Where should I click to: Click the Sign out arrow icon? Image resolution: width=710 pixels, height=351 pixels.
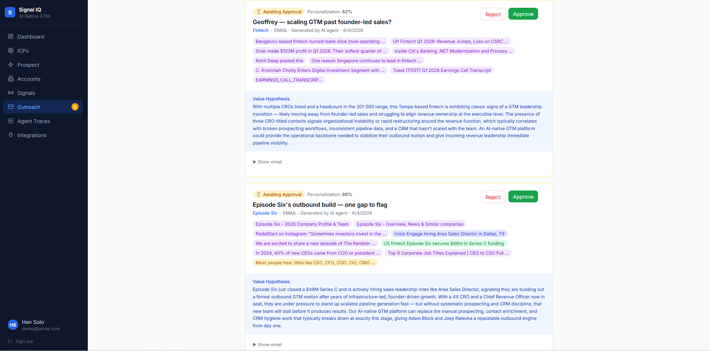click(x=10, y=341)
